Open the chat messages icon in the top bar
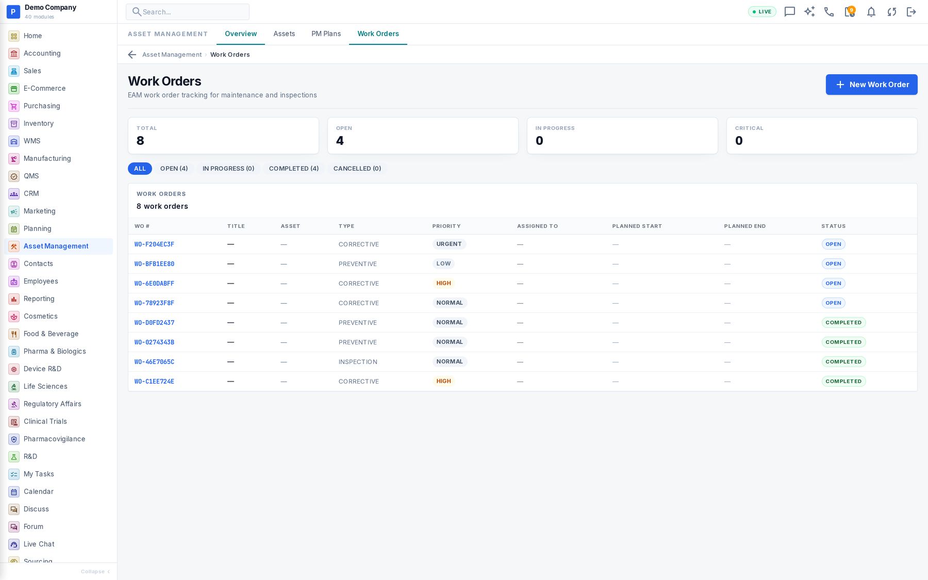928x580 pixels. pyautogui.click(x=789, y=12)
